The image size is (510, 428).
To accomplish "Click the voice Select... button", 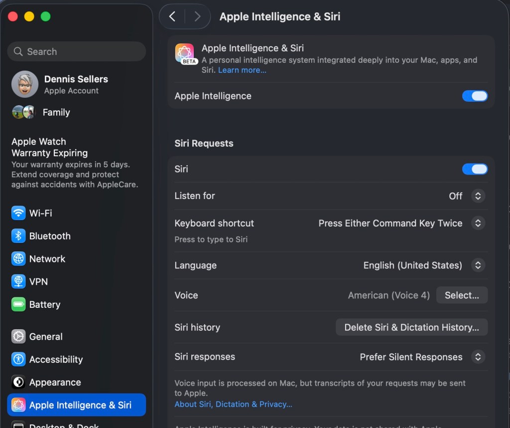I will coord(462,295).
